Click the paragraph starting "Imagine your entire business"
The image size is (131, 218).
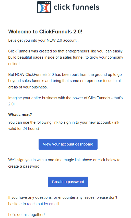pos(65,101)
